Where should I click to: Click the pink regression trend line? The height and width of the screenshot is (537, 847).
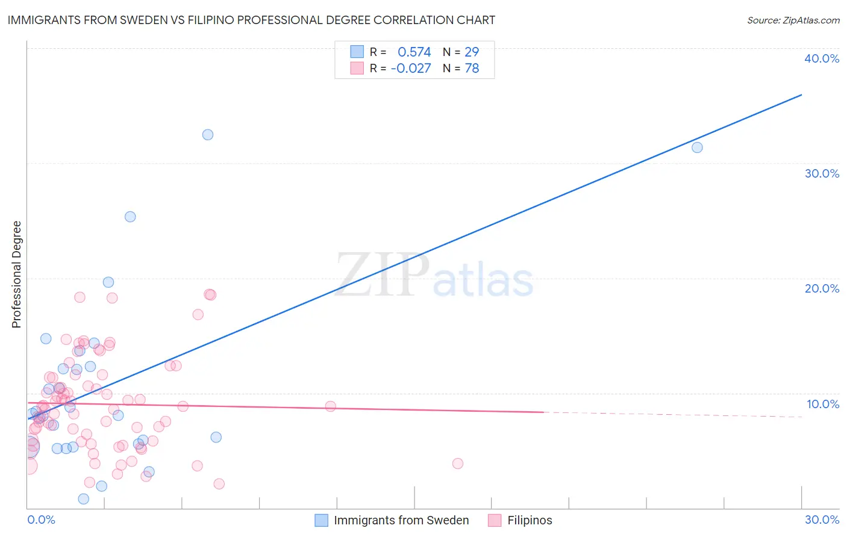tap(286, 407)
